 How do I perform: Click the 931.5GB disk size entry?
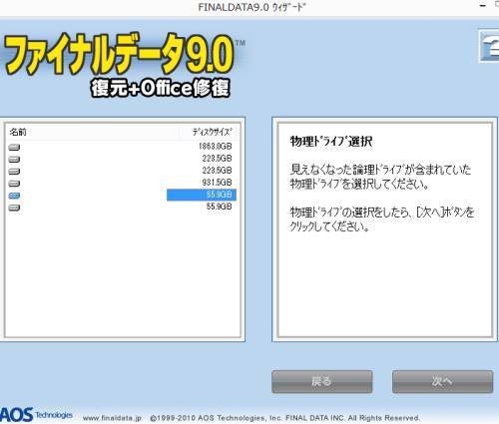(x=217, y=183)
